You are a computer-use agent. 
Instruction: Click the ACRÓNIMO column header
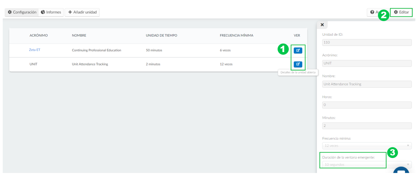pyautogui.click(x=38, y=35)
